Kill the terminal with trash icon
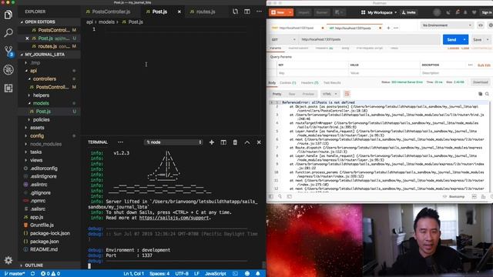This screenshot has height=277, width=493. (x=235, y=142)
